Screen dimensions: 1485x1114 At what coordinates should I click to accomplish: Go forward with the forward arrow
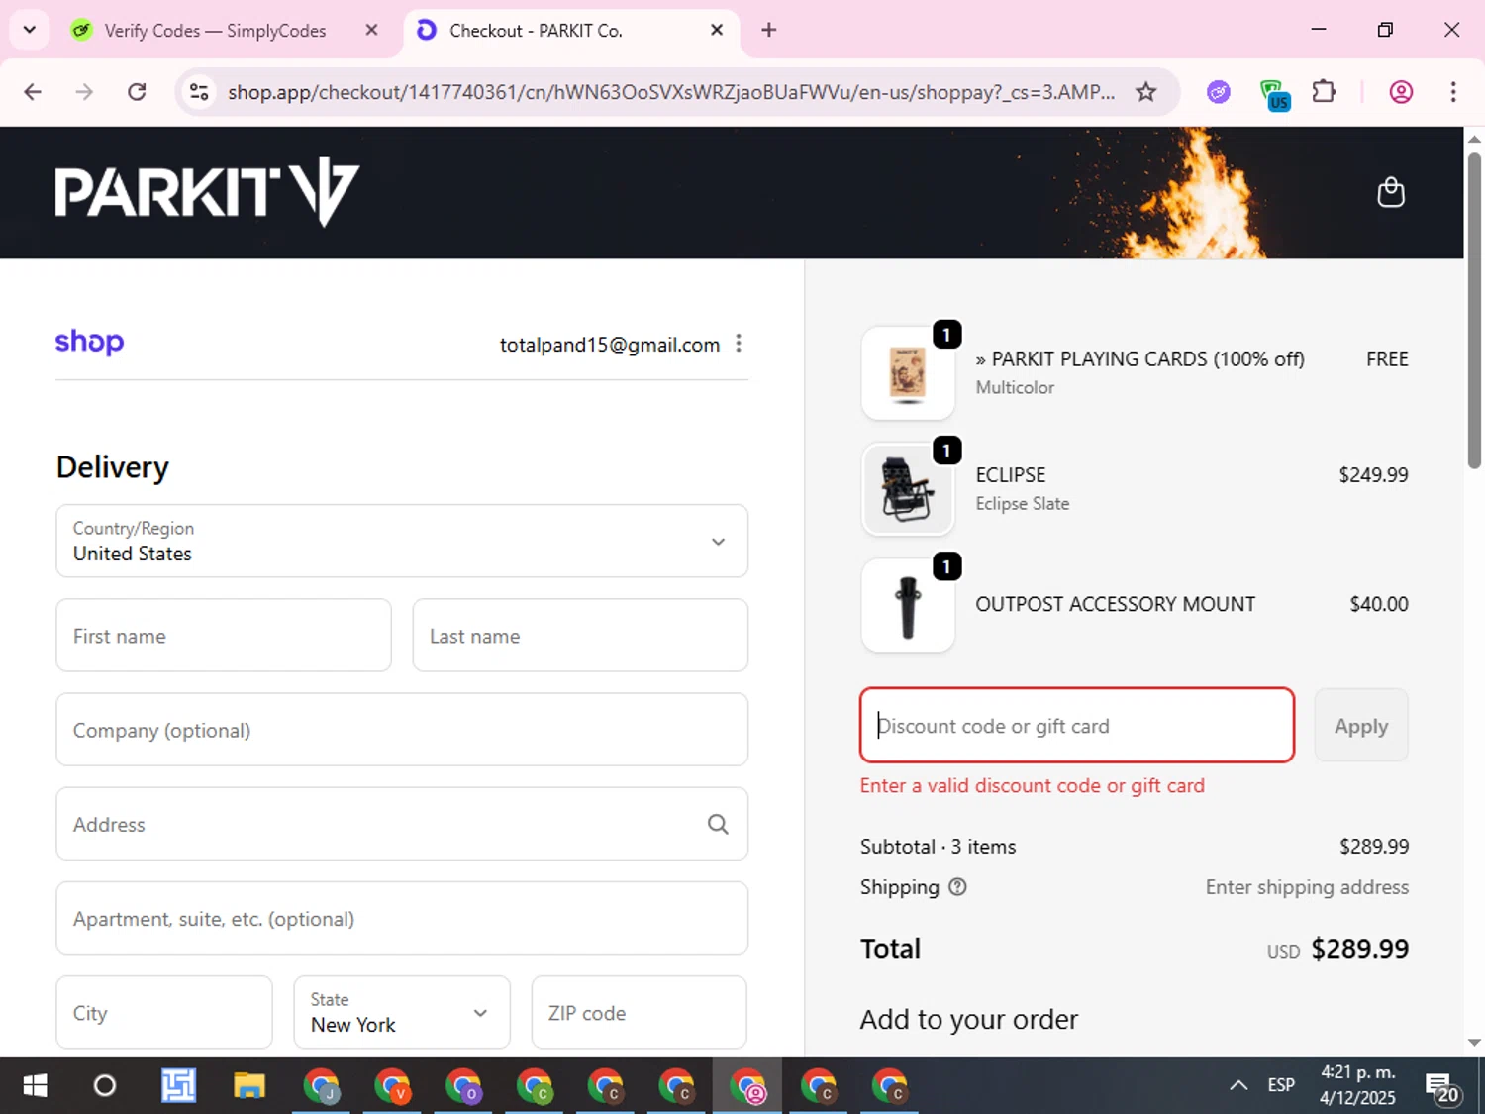click(84, 92)
